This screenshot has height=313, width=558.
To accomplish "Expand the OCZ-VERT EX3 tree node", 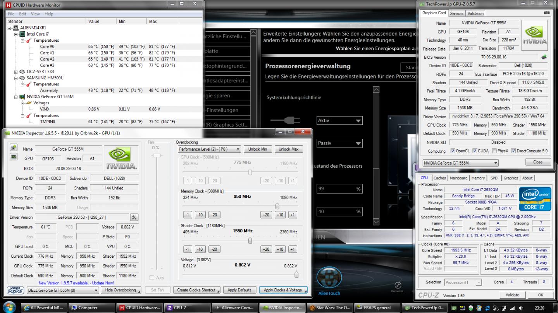I will 16,71.
